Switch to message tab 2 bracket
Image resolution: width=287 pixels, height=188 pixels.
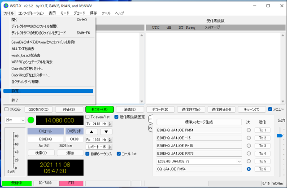pos(150,128)
